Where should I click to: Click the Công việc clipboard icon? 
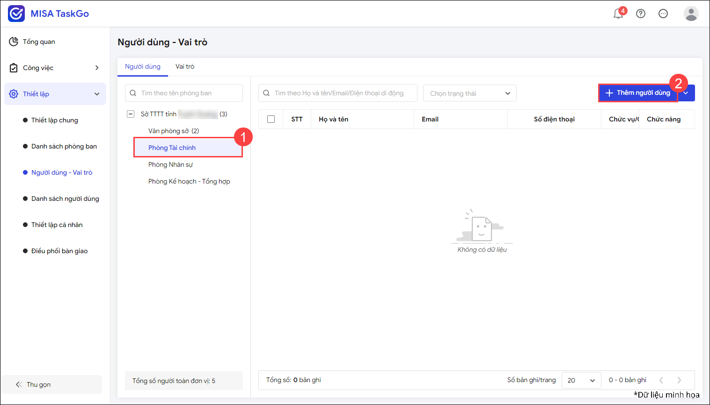(x=14, y=68)
